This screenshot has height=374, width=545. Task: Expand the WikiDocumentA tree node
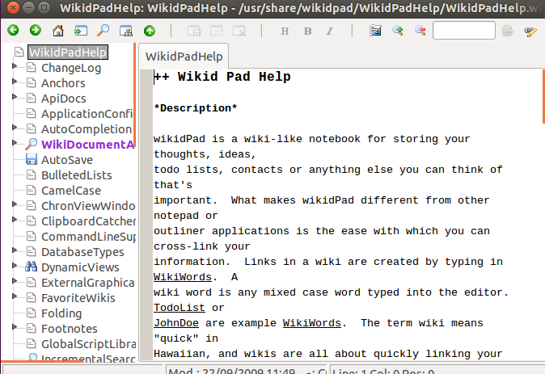pyautogui.click(x=15, y=143)
